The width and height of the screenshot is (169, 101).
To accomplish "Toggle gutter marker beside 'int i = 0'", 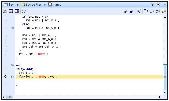I will point(6,73).
